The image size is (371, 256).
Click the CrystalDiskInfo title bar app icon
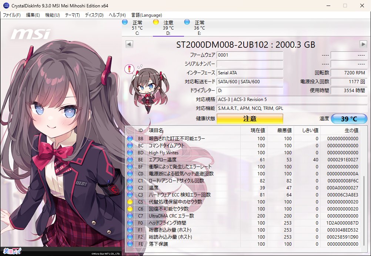[x=6, y=6]
